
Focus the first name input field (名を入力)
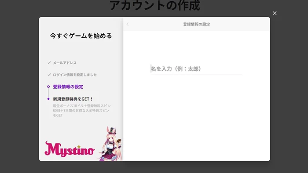[196, 69]
